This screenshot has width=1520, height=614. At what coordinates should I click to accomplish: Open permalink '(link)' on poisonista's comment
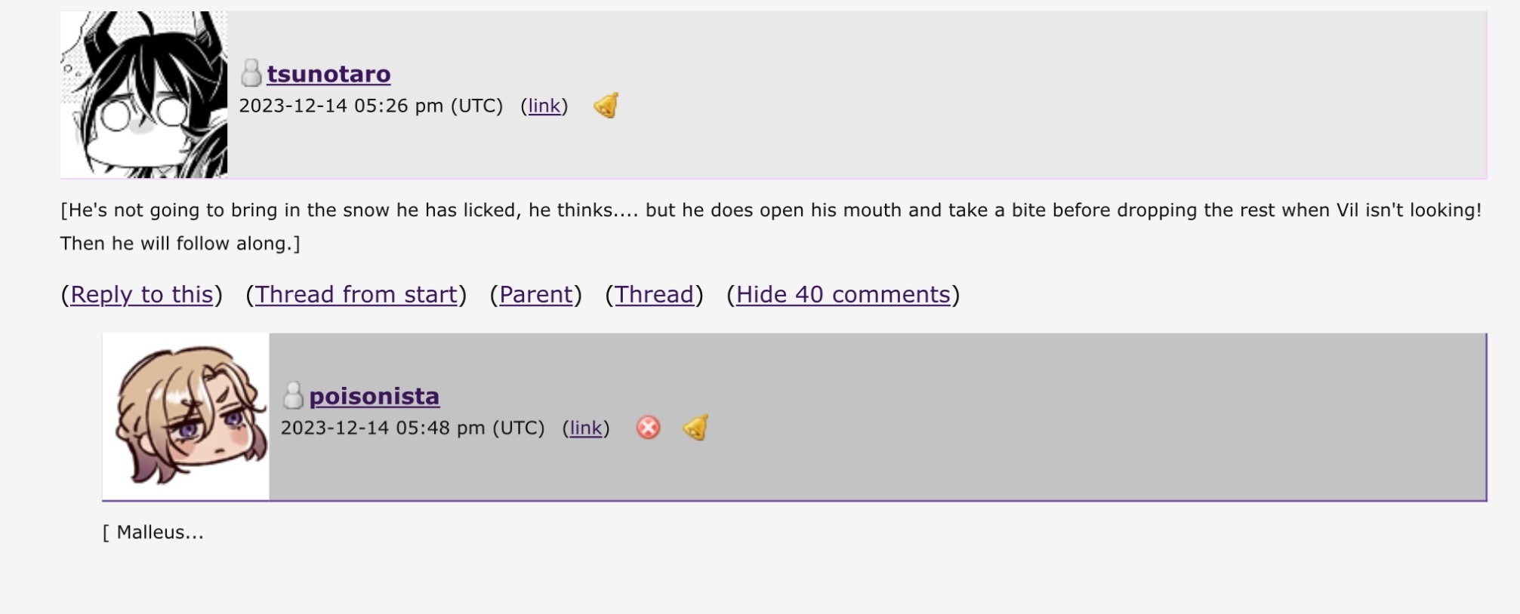586,428
